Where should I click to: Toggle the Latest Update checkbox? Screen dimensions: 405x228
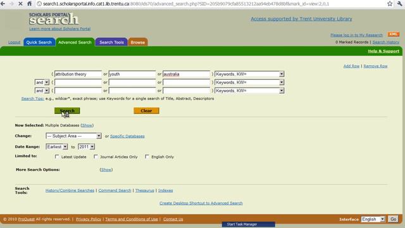[x=57, y=156]
